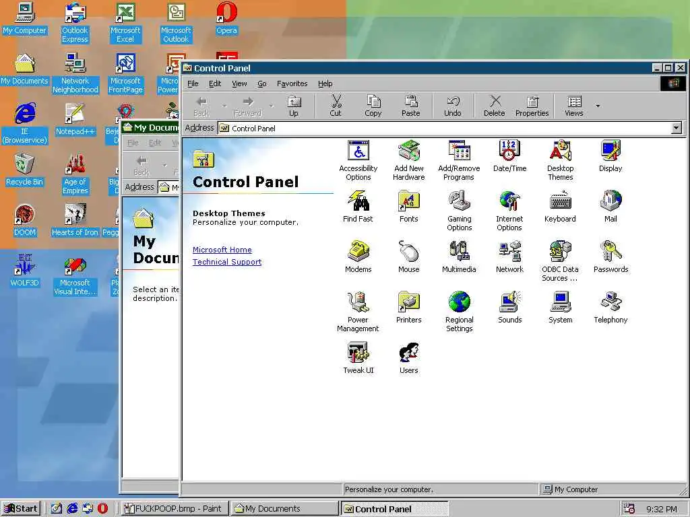Launch Internet Explorer from quick launch

point(71,509)
